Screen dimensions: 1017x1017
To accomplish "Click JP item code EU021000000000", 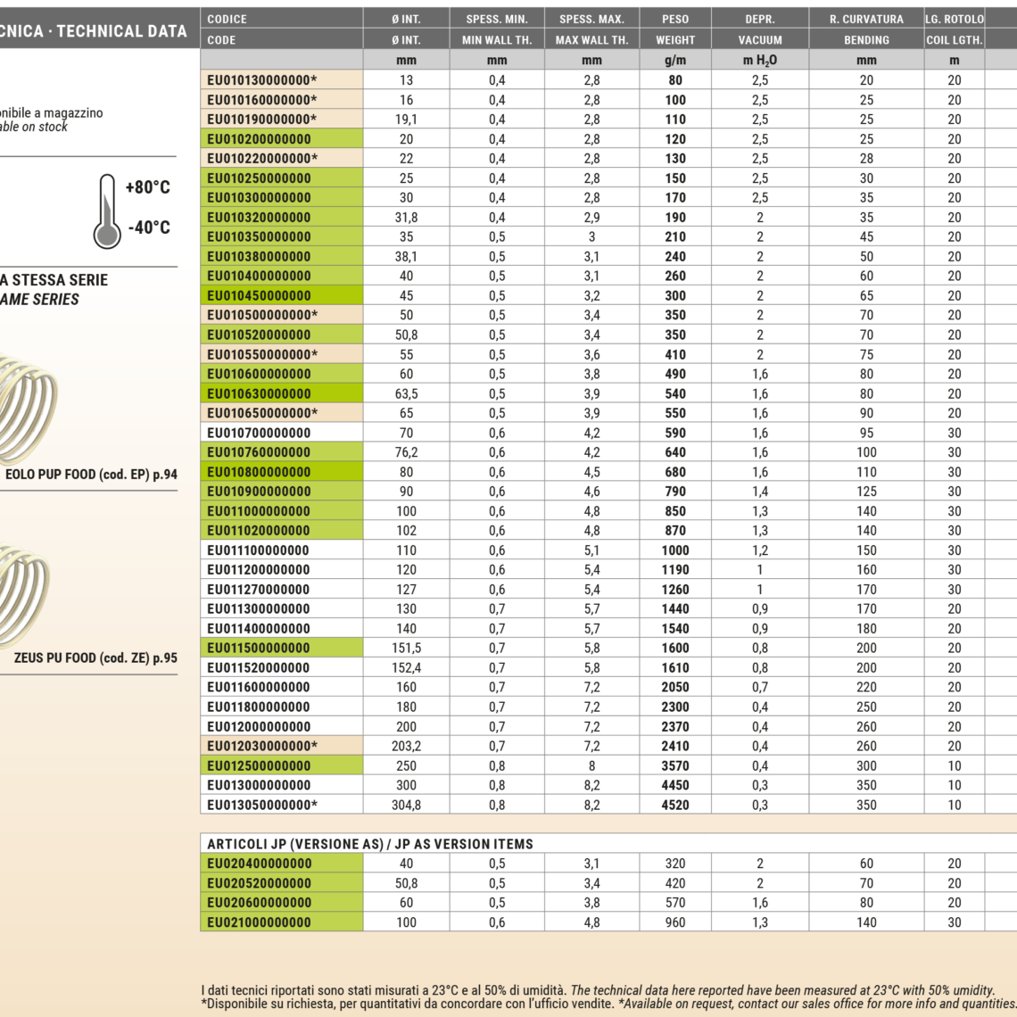I will (259, 922).
